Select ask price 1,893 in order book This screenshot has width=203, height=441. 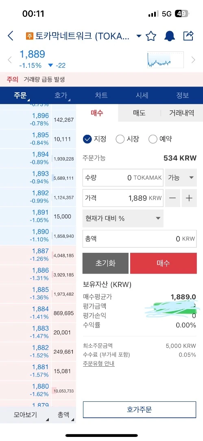point(26,178)
